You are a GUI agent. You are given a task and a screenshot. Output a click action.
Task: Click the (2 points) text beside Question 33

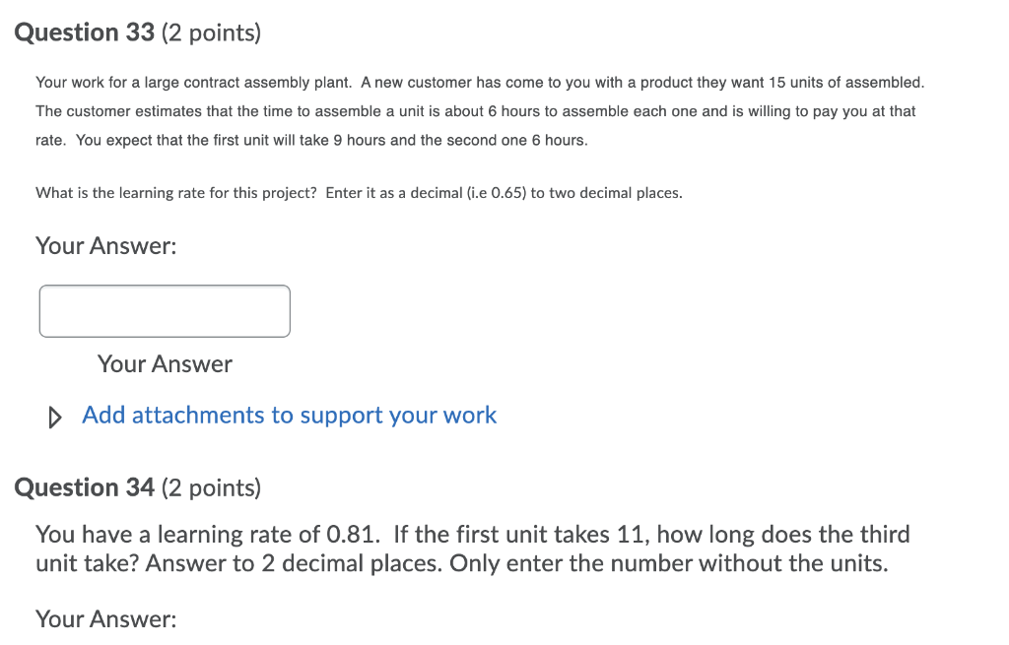click(209, 32)
